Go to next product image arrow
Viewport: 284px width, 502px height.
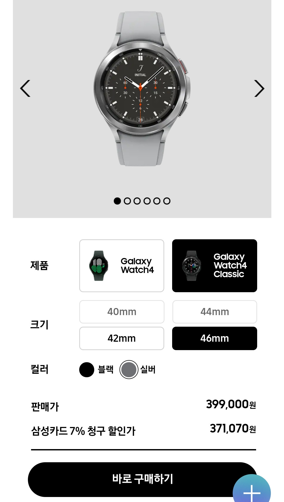pos(259,88)
